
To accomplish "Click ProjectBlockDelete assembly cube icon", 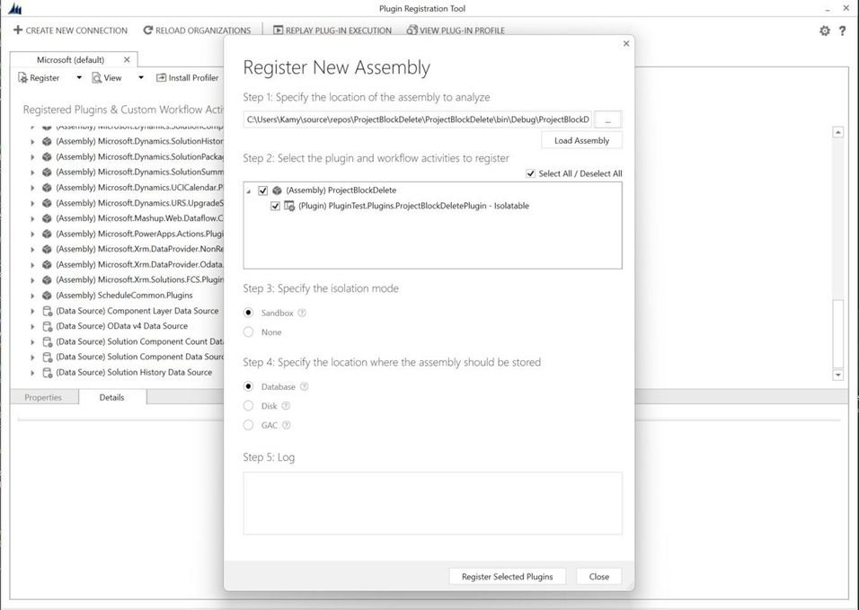I will point(278,190).
